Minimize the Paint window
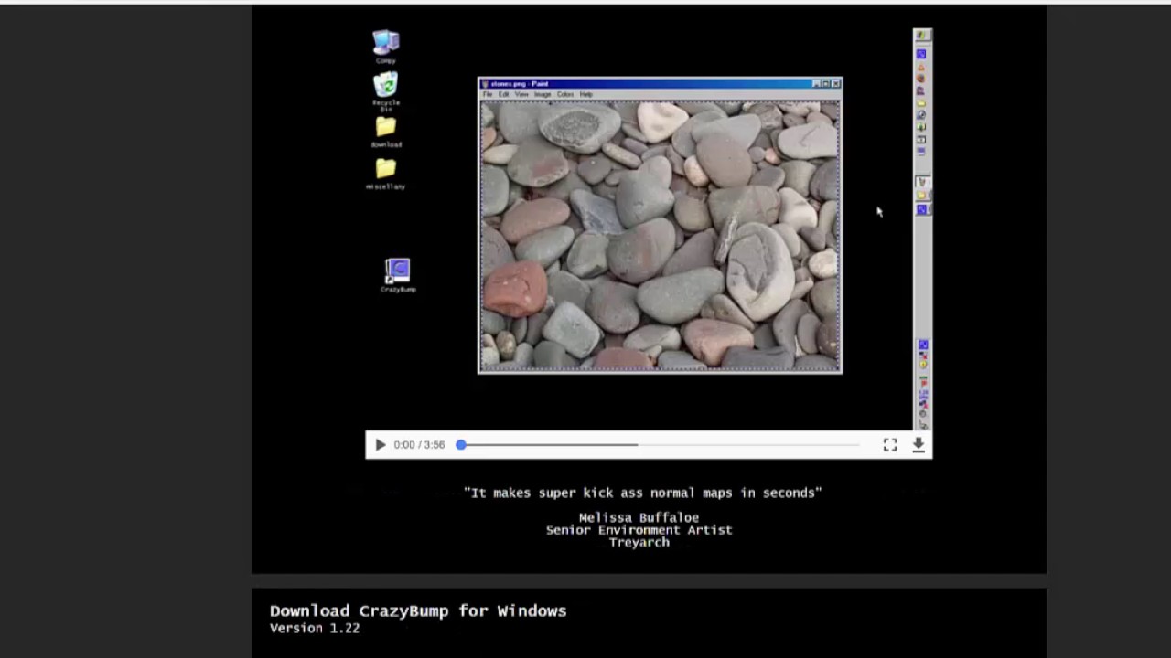This screenshot has height=658, width=1171. point(816,84)
